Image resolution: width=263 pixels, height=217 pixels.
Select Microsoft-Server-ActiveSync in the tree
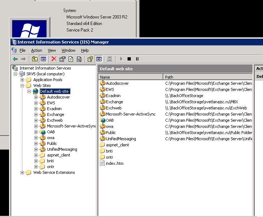coord(71,126)
